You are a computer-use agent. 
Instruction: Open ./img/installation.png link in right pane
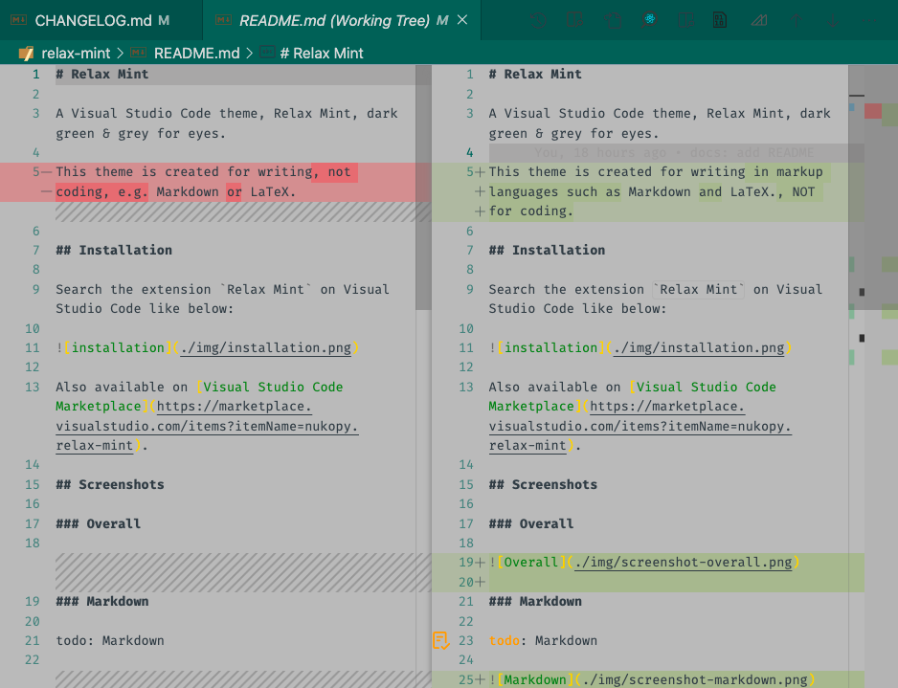click(x=699, y=348)
